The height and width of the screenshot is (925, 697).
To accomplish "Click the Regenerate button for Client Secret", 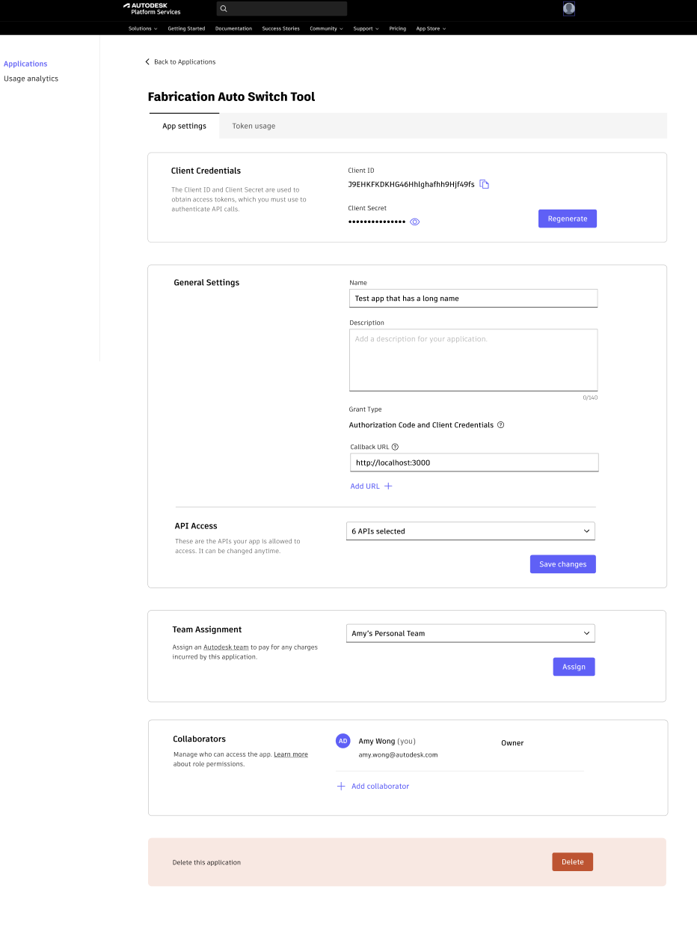I will (567, 219).
